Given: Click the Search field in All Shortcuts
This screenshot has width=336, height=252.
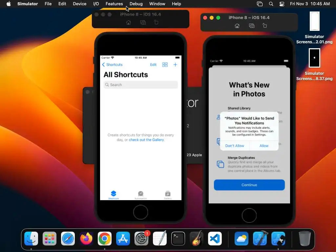Looking at the screenshot, I should click(x=140, y=85).
